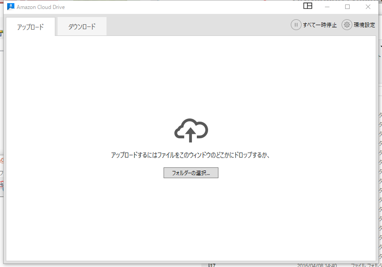Click the window layout icon in title bar
Image resolution: width=382 pixels, height=267 pixels.
tap(308, 6)
